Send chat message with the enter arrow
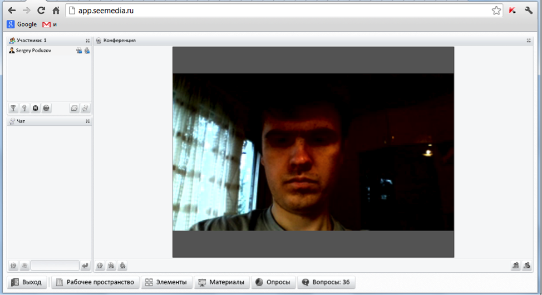The width and height of the screenshot is (542, 295). coord(85,265)
